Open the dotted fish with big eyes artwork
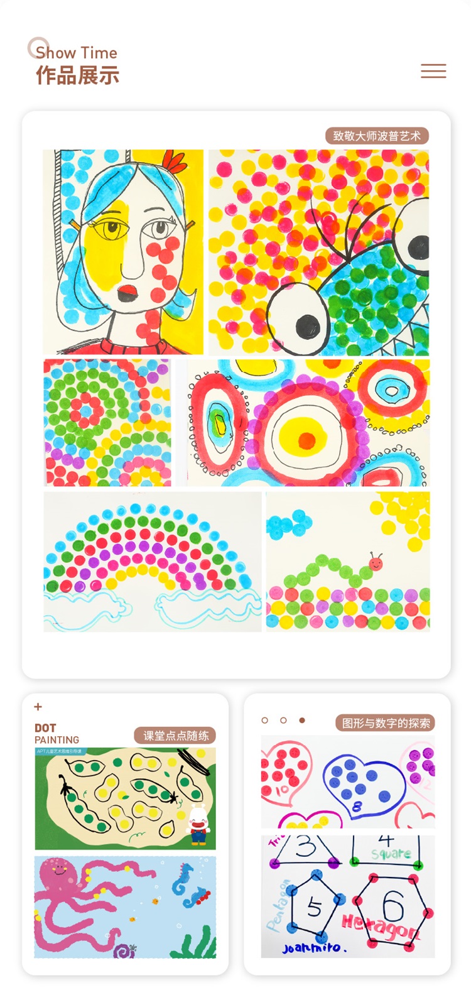The width and height of the screenshot is (471, 995). (x=319, y=252)
